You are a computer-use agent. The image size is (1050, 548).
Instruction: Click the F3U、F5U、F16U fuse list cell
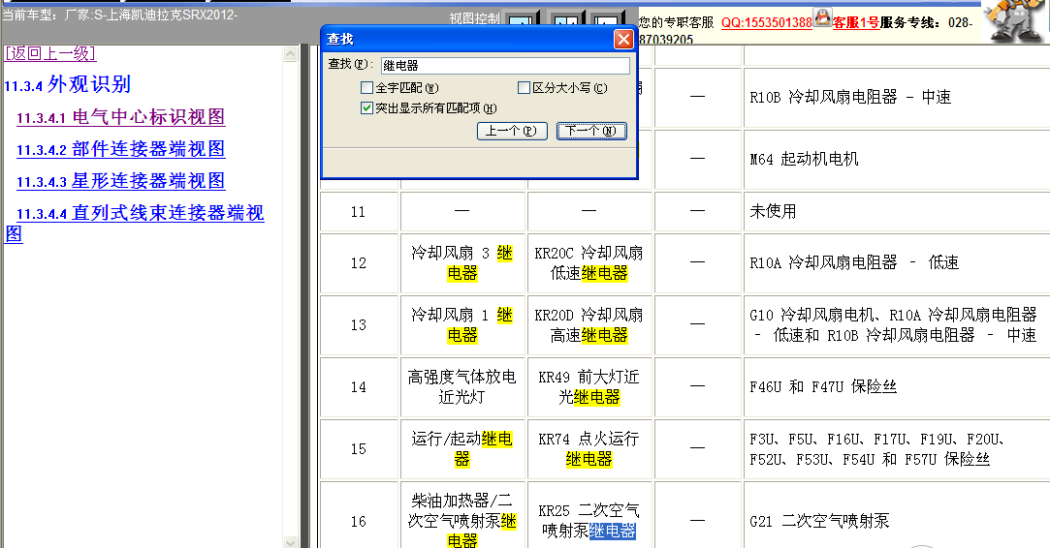click(897, 449)
